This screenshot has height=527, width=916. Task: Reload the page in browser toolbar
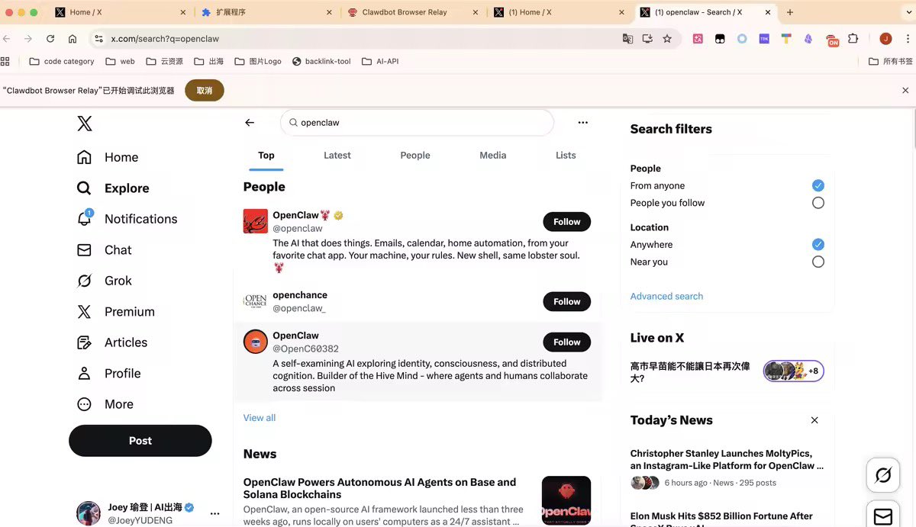(50, 38)
